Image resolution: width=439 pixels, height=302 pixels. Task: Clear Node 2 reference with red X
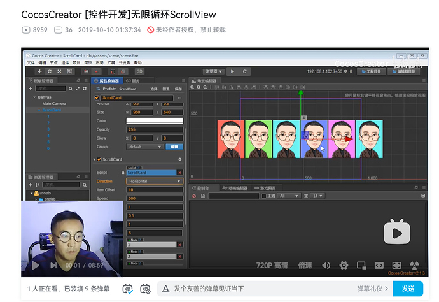point(180,257)
